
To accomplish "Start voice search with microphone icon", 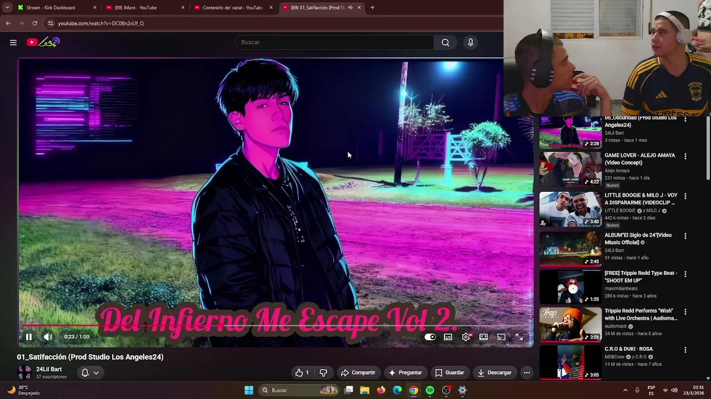I will pyautogui.click(x=470, y=42).
